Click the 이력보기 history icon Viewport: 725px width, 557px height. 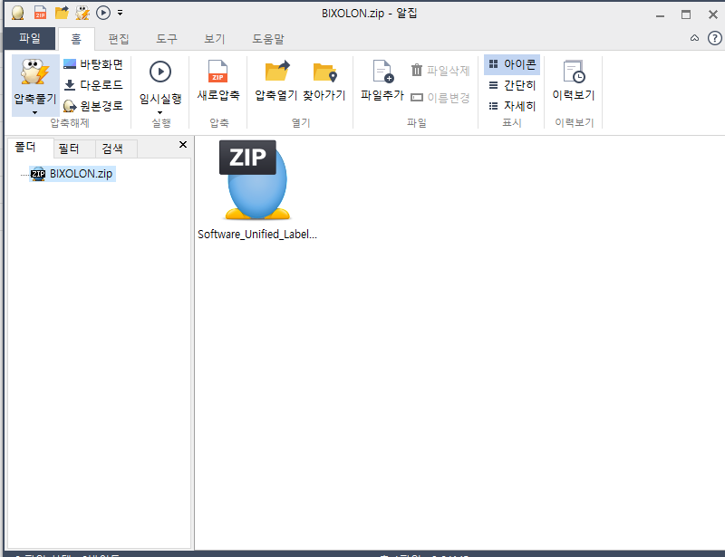pyautogui.click(x=574, y=72)
